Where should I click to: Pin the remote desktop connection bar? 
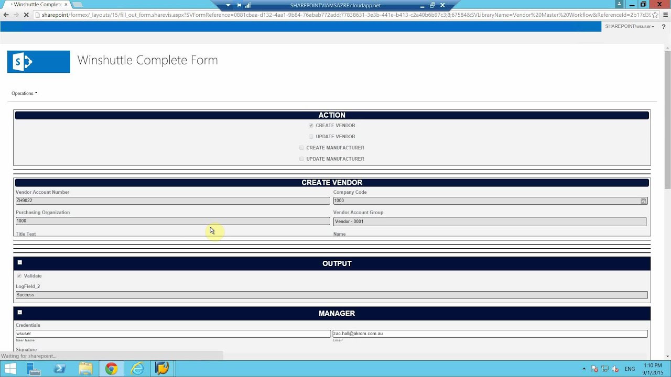coord(239,5)
